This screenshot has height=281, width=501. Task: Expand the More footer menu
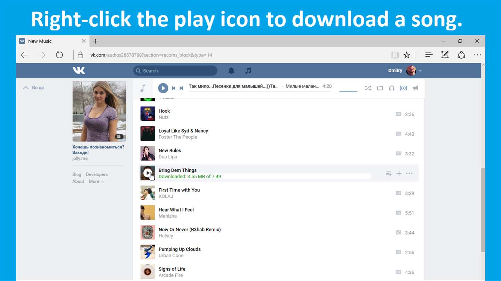point(96,181)
